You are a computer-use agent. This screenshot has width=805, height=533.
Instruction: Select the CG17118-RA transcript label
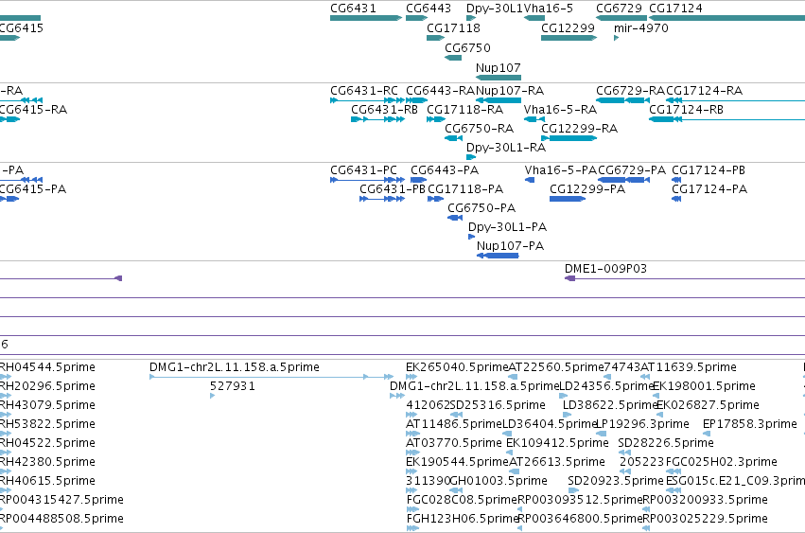(x=465, y=110)
